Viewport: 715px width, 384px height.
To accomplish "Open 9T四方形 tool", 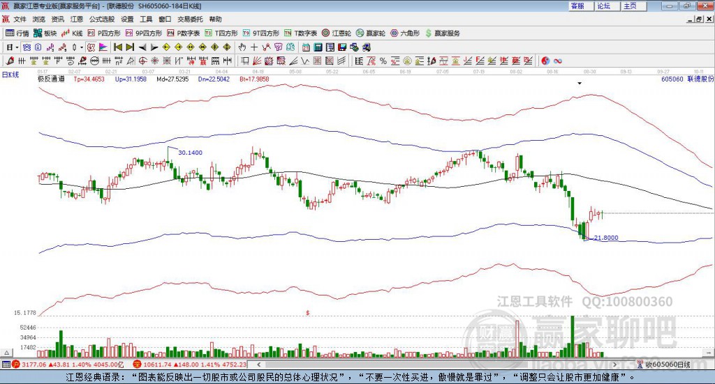I will click(x=261, y=33).
